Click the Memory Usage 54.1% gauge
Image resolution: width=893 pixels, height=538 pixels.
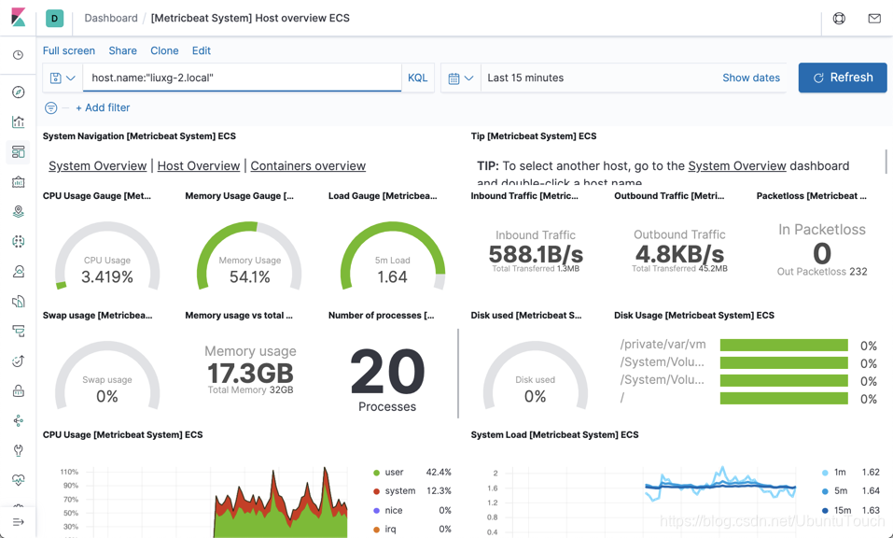pos(249,257)
